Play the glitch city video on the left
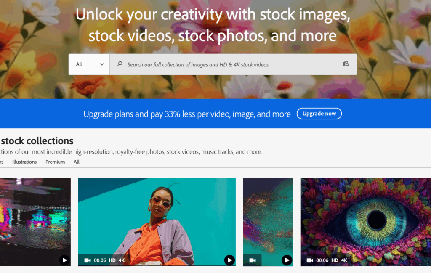The height and width of the screenshot is (273, 431). click(x=64, y=260)
